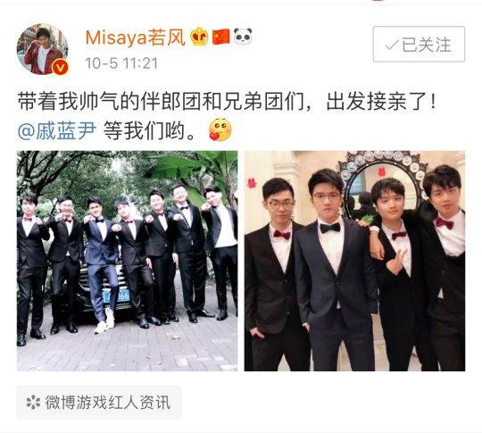Open 微博游戏红人资讯 topic tag

[x=99, y=402]
